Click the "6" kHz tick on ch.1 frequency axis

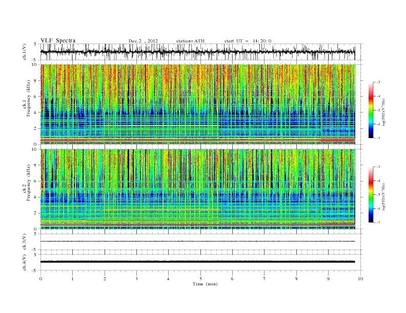click(35, 97)
